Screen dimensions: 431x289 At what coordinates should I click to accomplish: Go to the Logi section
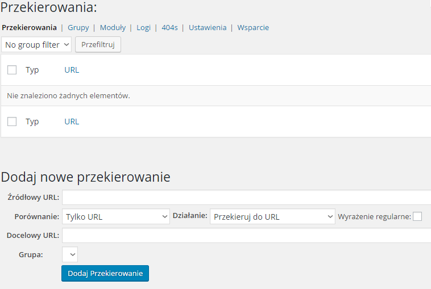coord(143,28)
